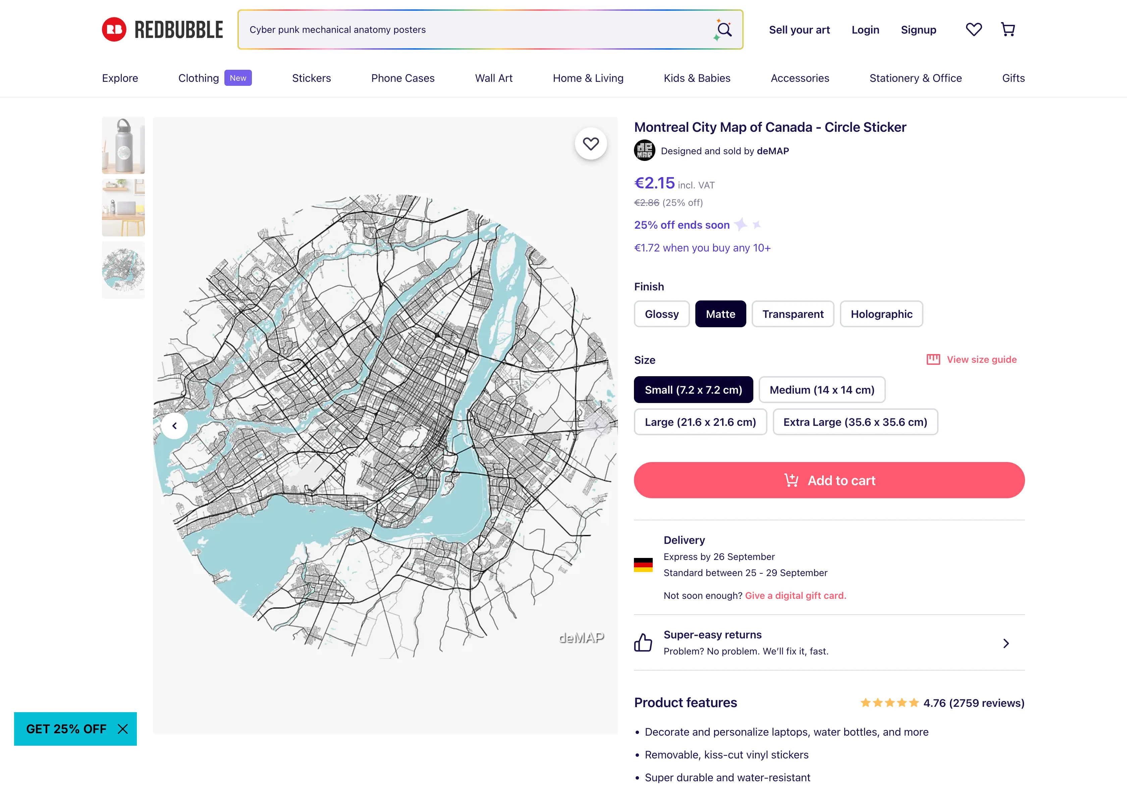Click the 25% off ends soon text
The height and width of the screenshot is (796, 1127).
coord(682,225)
